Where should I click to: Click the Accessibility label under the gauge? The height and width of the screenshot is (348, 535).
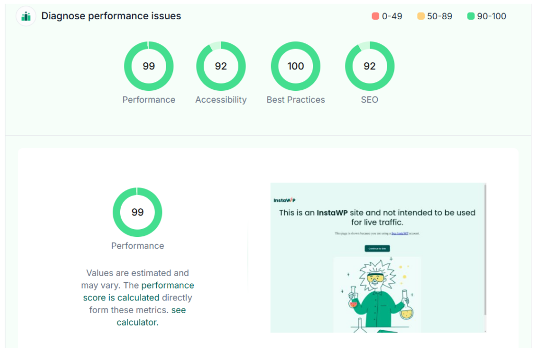point(221,100)
